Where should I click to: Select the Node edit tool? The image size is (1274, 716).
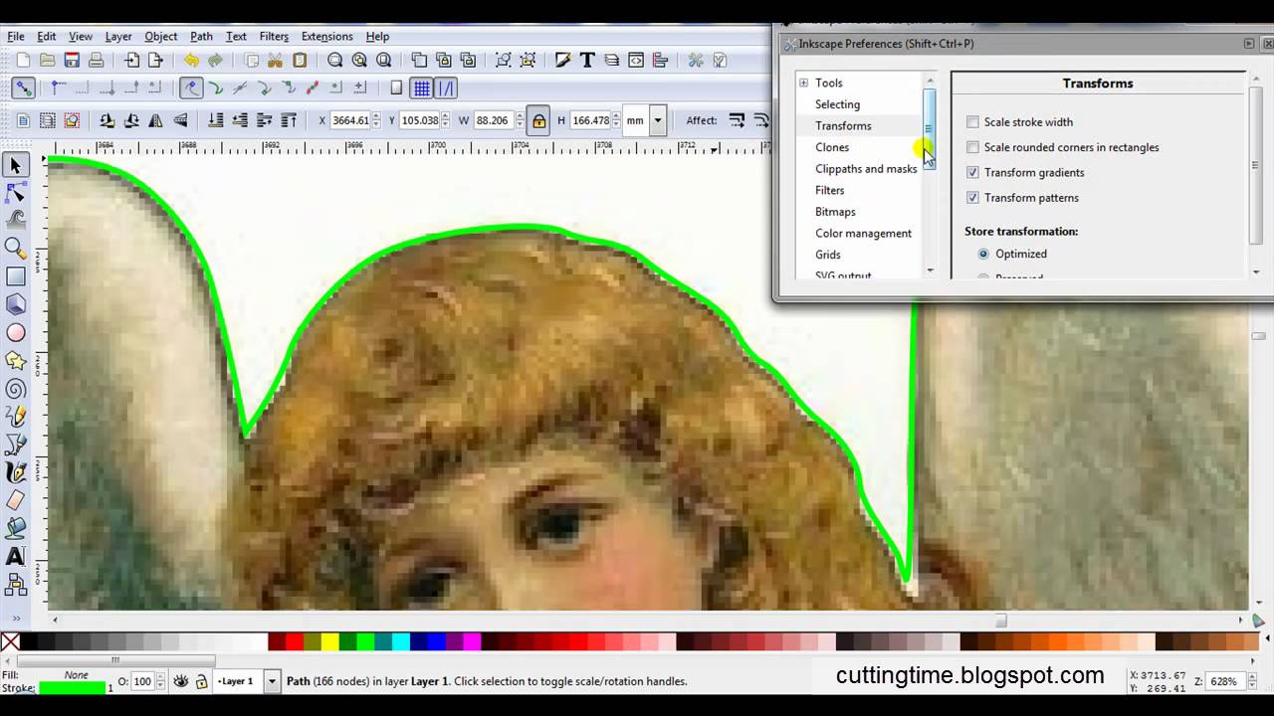click(16, 193)
